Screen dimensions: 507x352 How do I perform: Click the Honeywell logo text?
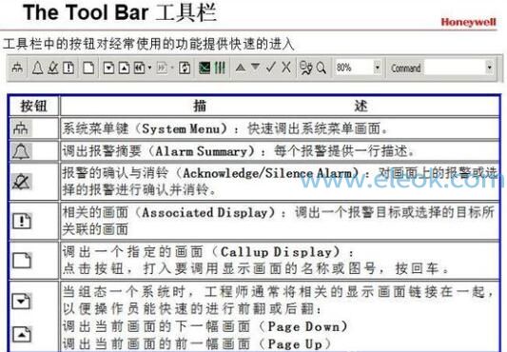click(468, 22)
